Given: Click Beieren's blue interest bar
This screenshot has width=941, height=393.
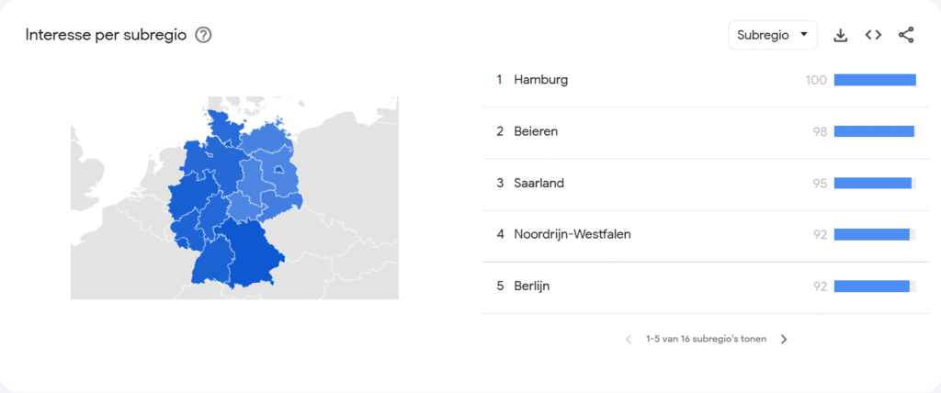Looking at the screenshot, I should coord(874,131).
